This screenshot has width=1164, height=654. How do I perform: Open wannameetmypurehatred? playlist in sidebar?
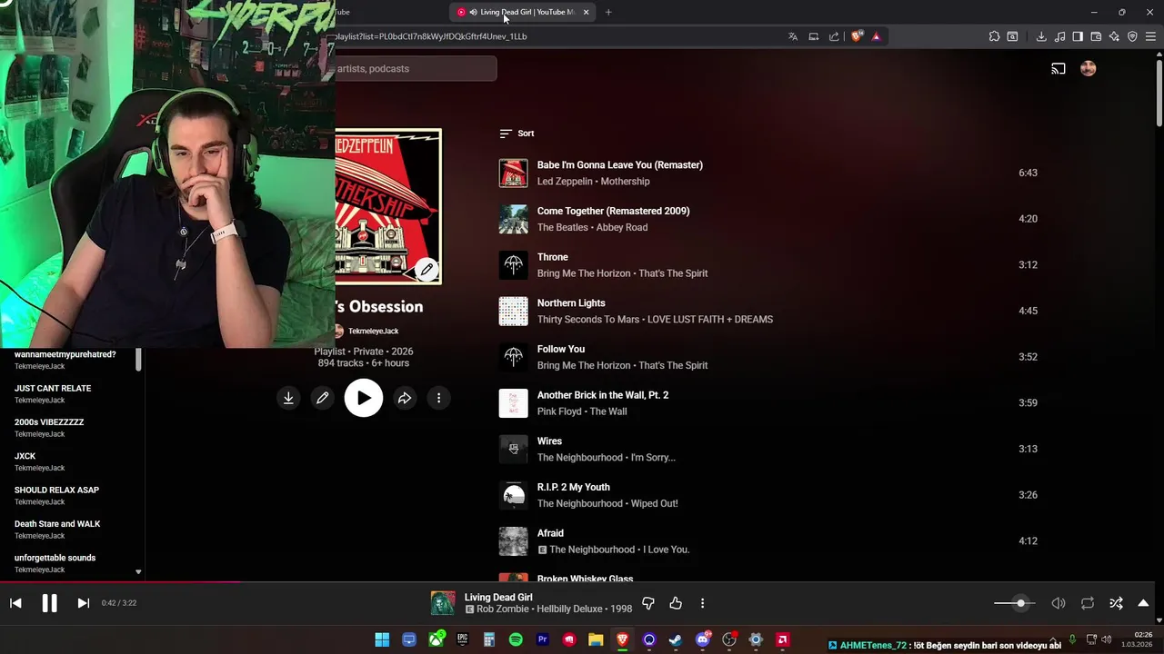(65, 354)
